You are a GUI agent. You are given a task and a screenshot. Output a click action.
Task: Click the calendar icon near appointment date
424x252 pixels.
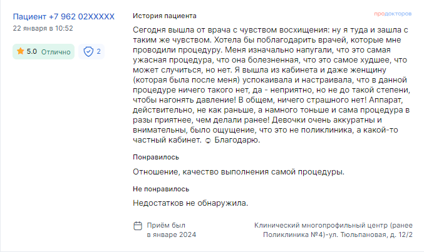[x=138, y=226]
